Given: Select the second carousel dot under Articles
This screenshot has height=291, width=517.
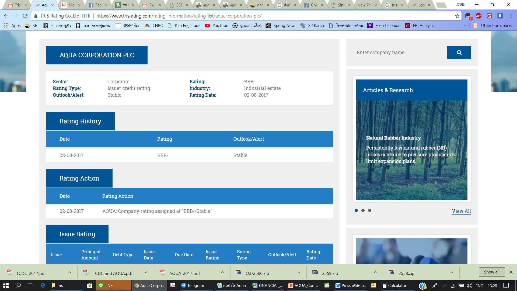Looking at the screenshot, I should click(x=363, y=210).
